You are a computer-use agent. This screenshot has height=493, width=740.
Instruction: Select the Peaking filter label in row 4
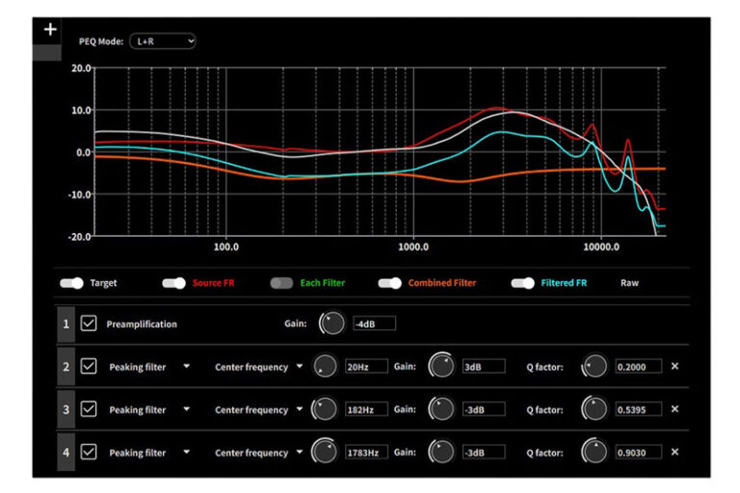[x=138, y=453]
